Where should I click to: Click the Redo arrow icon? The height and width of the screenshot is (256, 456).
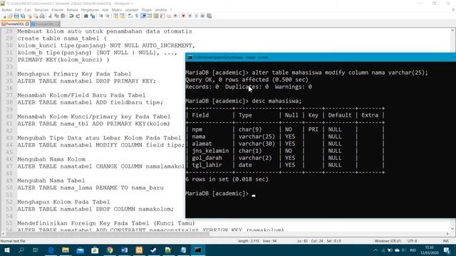[78, 16]
